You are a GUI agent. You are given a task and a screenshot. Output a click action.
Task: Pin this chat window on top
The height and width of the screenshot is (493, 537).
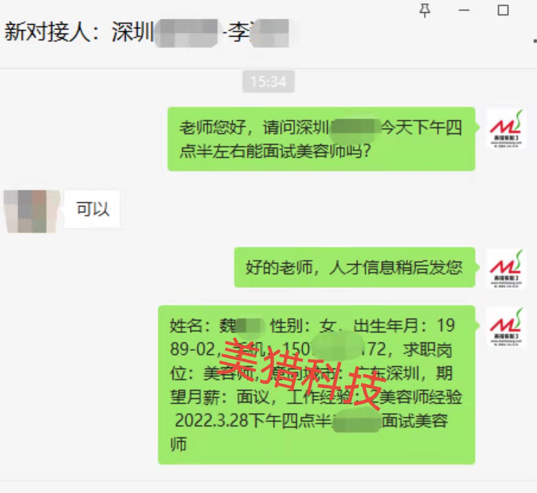pos(425,10)
